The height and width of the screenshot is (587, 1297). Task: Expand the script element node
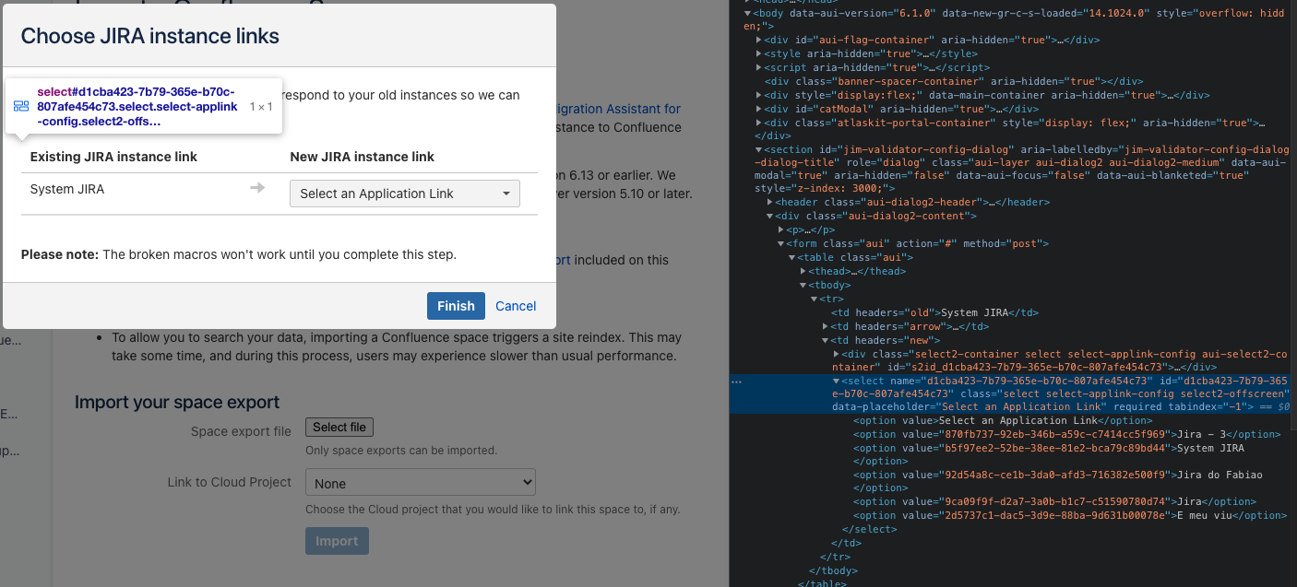[758, 67]
